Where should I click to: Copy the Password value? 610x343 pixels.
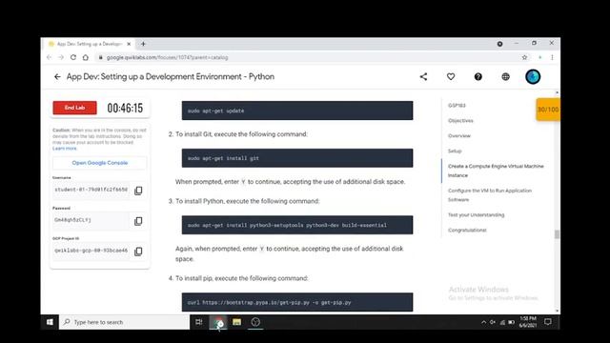138,221
